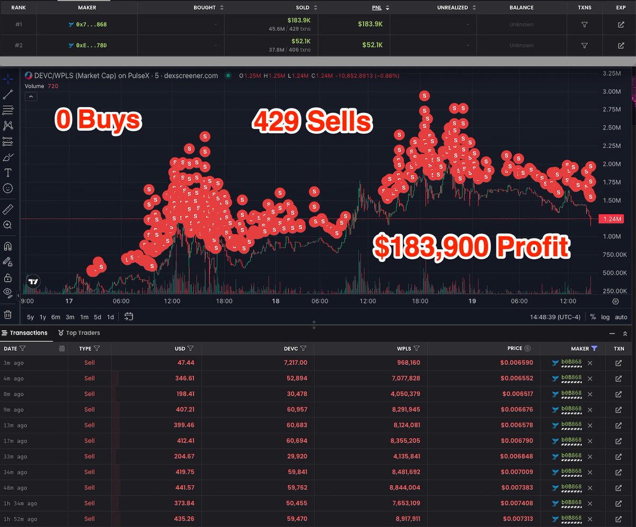This screenshot has height=527, width=636.
Task: Toggle hide-all-drawings eye icon
Action: (x=8, y=292)
